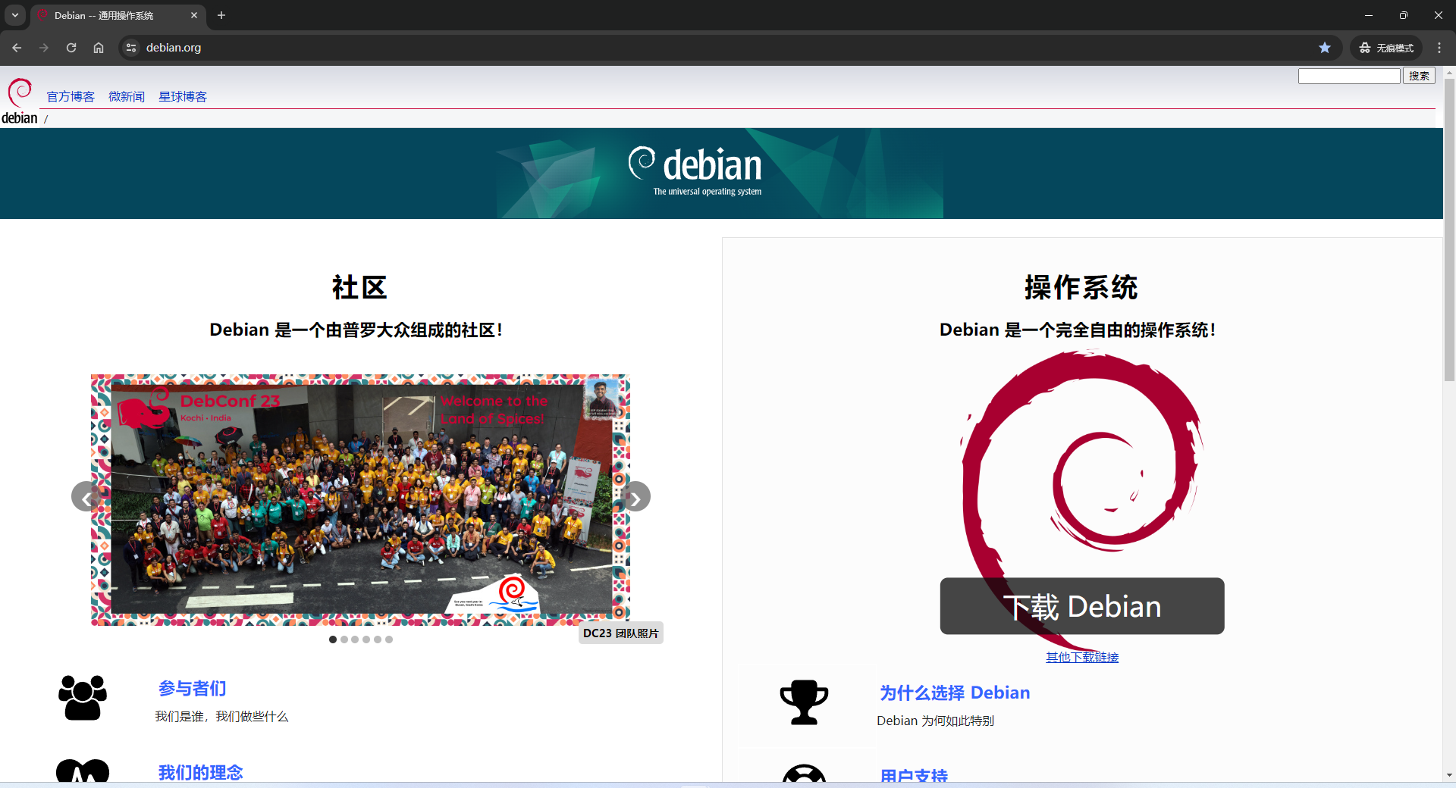1456x788 pixels.
Task: Open the Chrome three-dot menu
Action: 1439,48
